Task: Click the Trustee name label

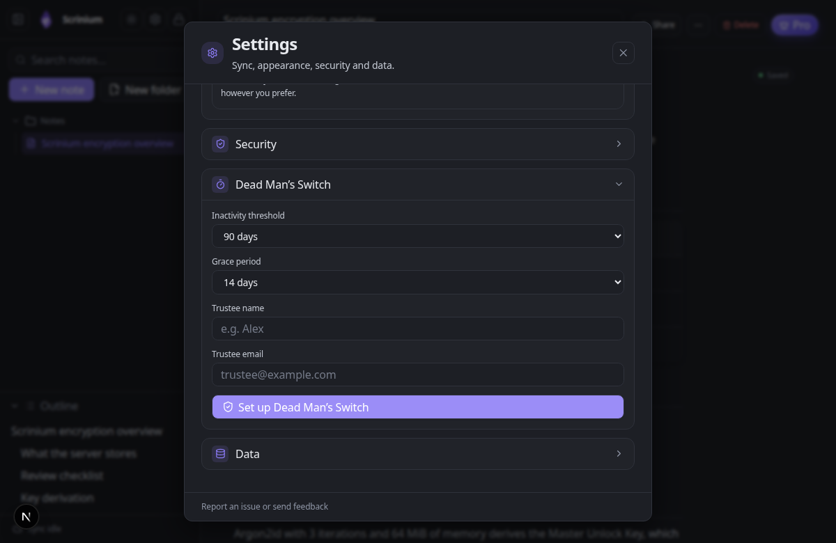Action: point(238,308)
